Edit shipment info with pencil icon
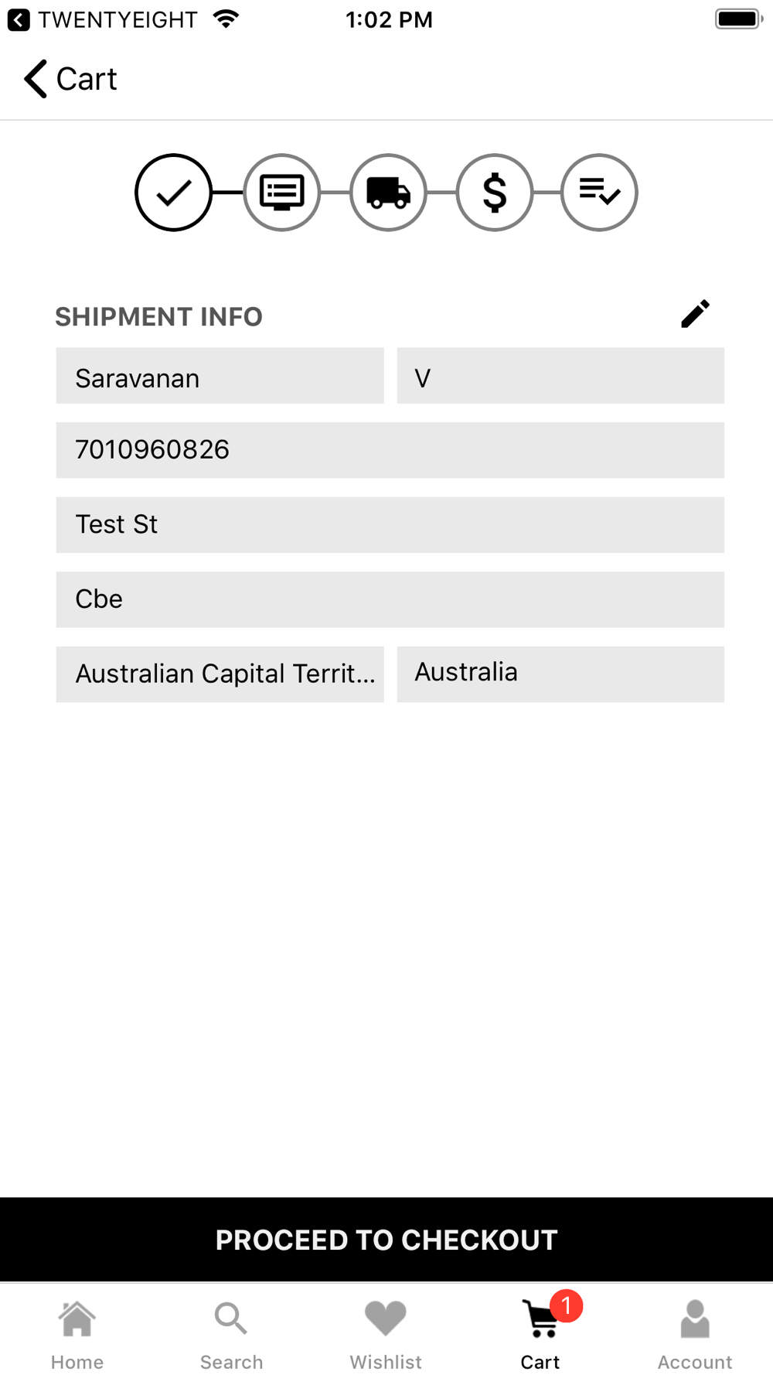This screenshot has height=1375, width=773. click(695, 314)
